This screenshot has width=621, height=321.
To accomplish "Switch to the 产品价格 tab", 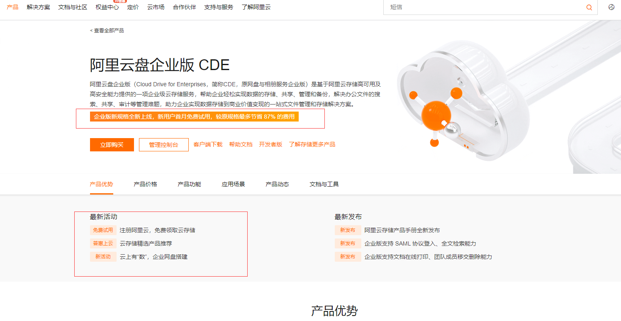I will (145, 184).
